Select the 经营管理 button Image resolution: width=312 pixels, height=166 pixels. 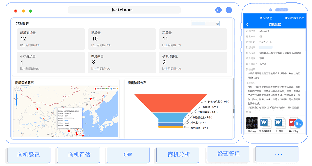click(228, 154)
